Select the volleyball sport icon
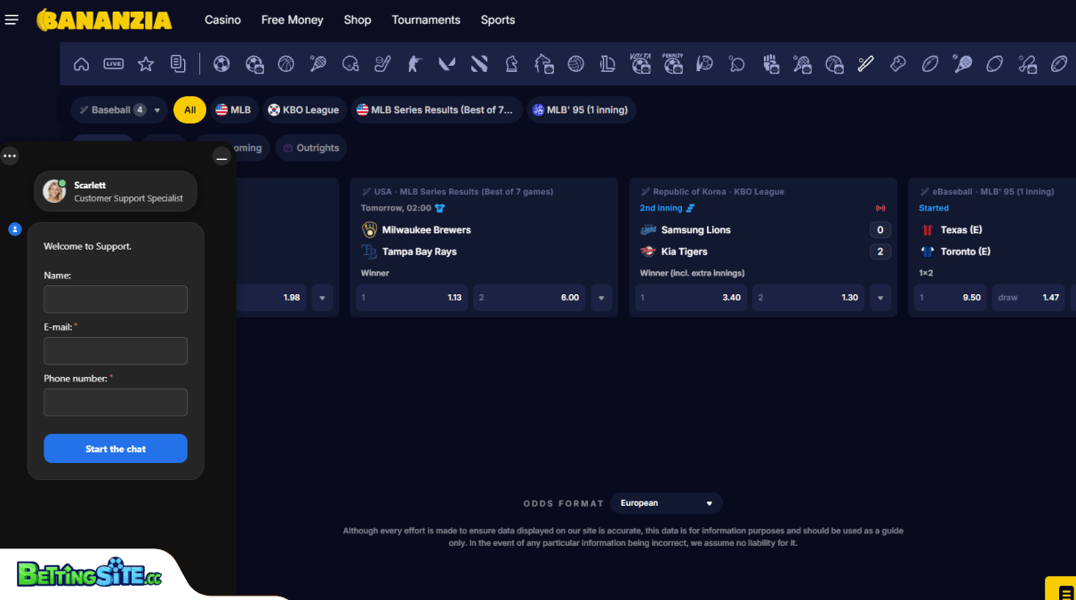Image resolution: width=1076 pixels, height=600 pixels. 575,64
